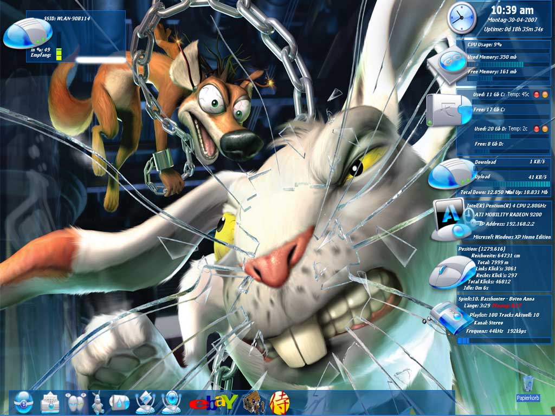The image size is (555, 416).
Task: Click the 10:39 am time display
Action: 512,10
